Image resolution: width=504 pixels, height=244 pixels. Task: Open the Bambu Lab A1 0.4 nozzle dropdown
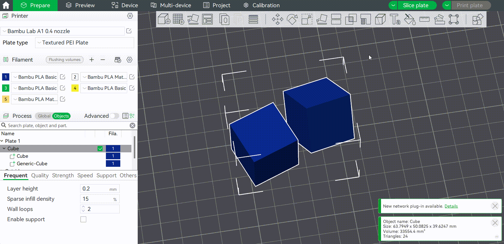(x=63, y=31)
